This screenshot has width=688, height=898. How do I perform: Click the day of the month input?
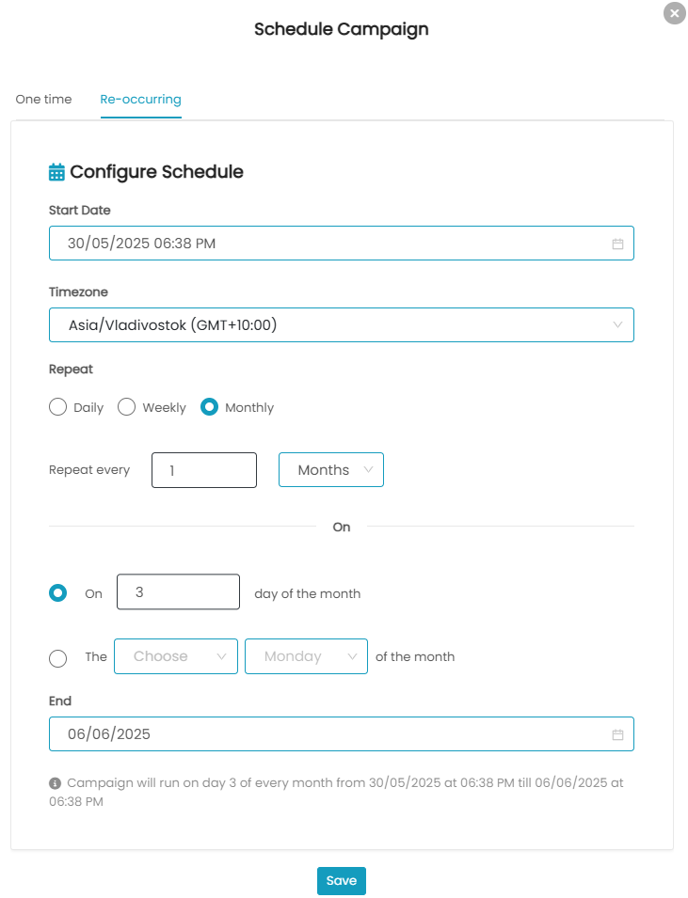point(178,591)
